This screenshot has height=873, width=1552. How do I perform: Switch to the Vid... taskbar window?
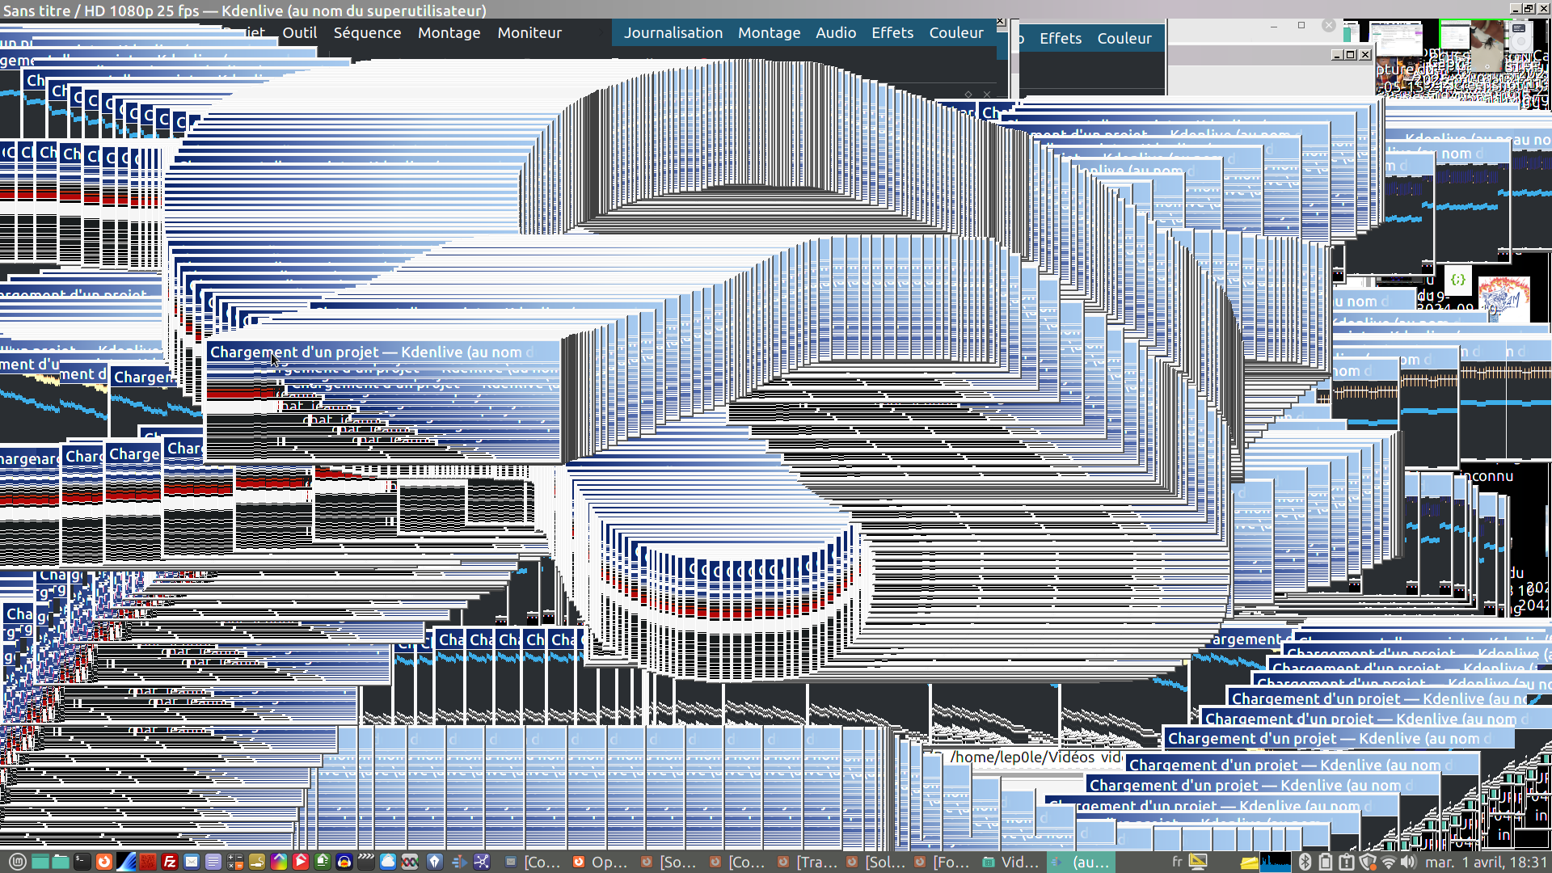pyautogui.click(x=1011, y=862)
